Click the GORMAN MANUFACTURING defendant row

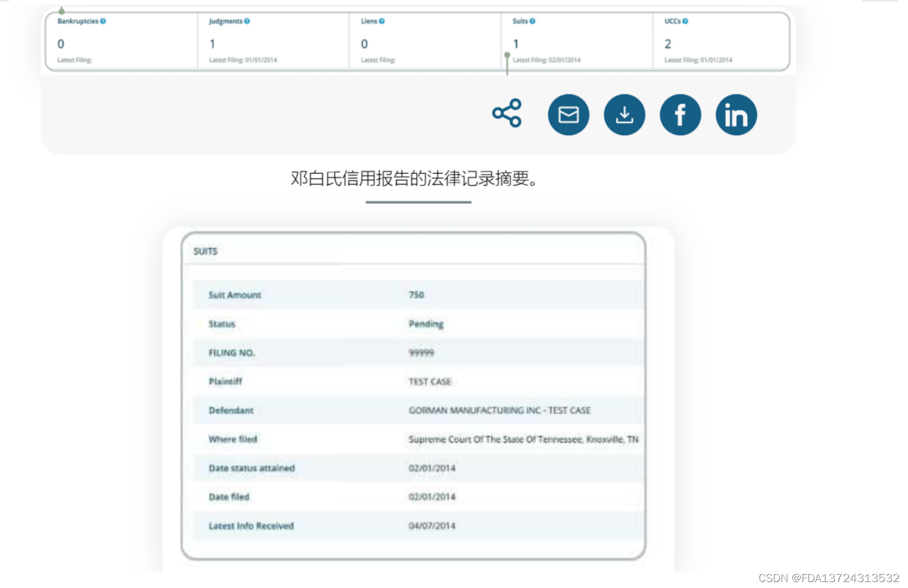tap(499, 410)
